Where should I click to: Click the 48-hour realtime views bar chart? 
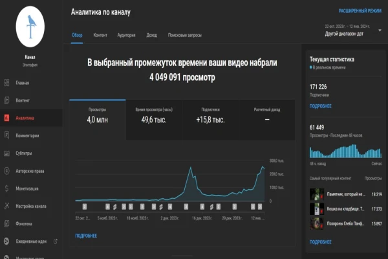click(346, 151)
